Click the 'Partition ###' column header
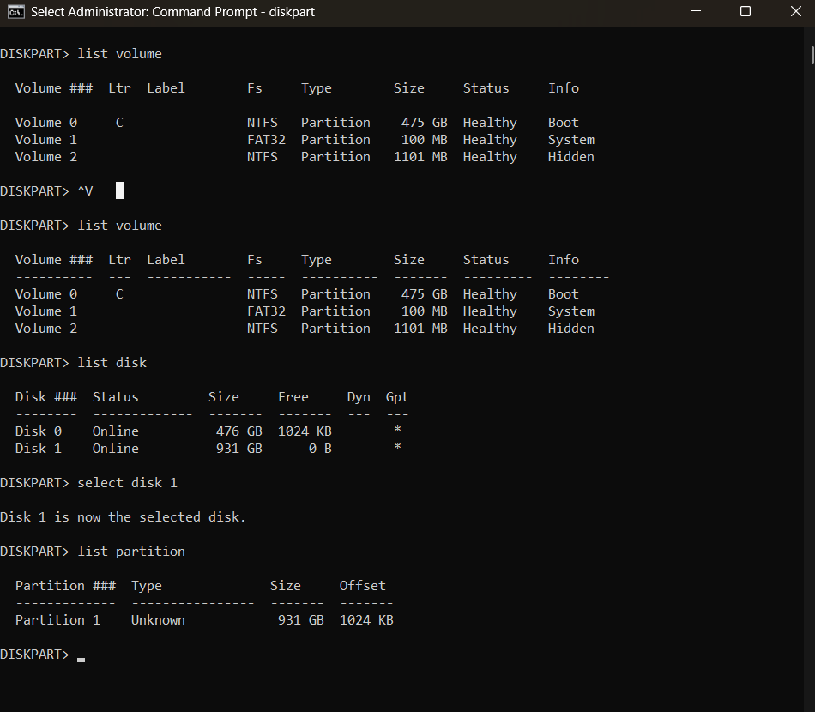The image size is (815, 712). coord(65,586)
